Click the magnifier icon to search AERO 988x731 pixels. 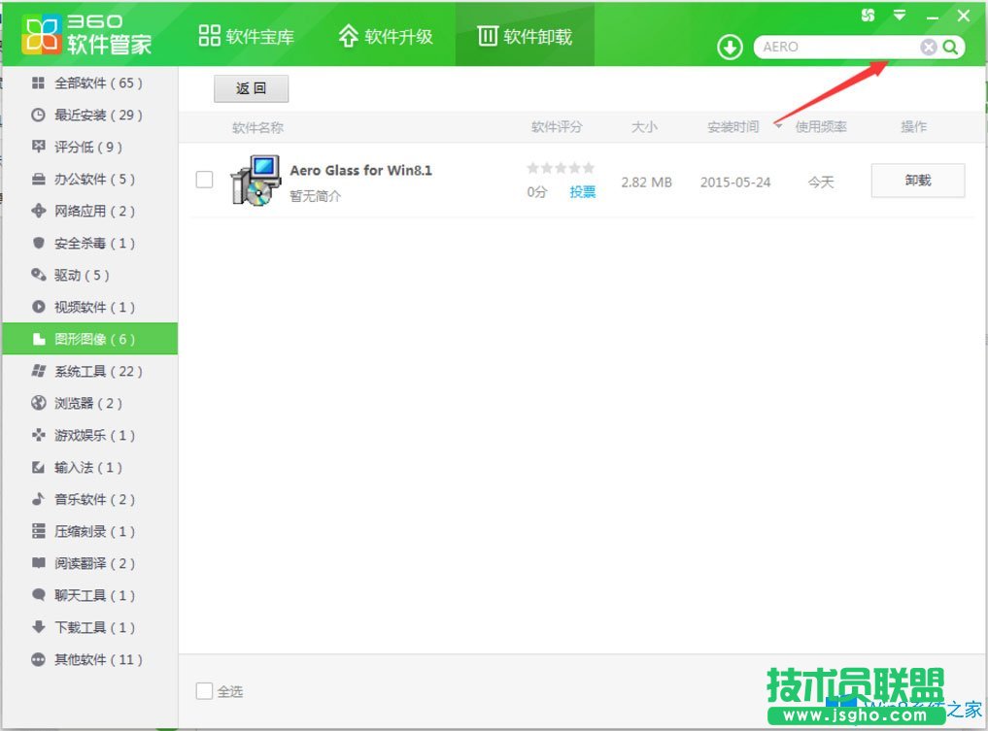[949, 46]
